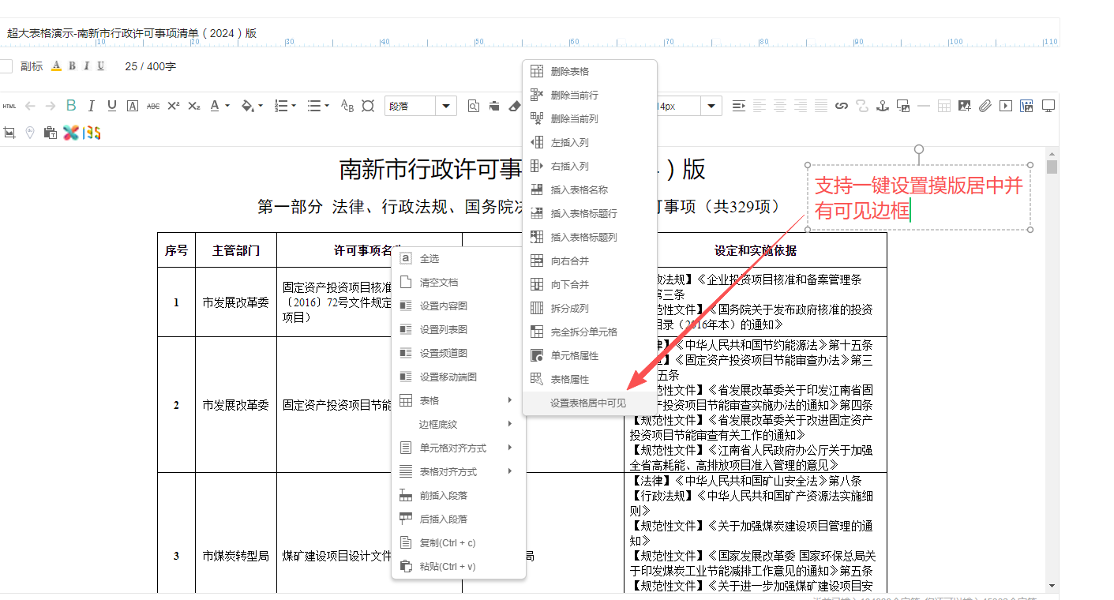Apply strikethrough with the ABC icon

coord(153,106)
